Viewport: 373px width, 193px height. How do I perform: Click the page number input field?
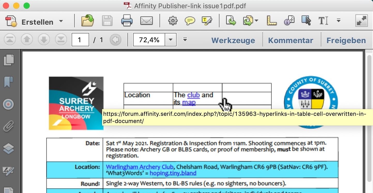pos(80,40)
